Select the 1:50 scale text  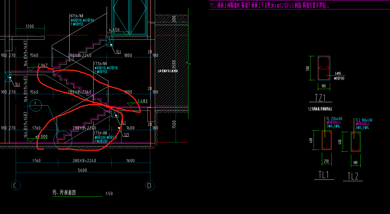(109, 193)
